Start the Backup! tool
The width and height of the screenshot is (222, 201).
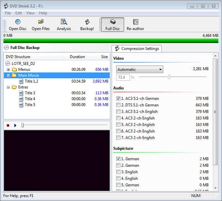tap(87, 24)
